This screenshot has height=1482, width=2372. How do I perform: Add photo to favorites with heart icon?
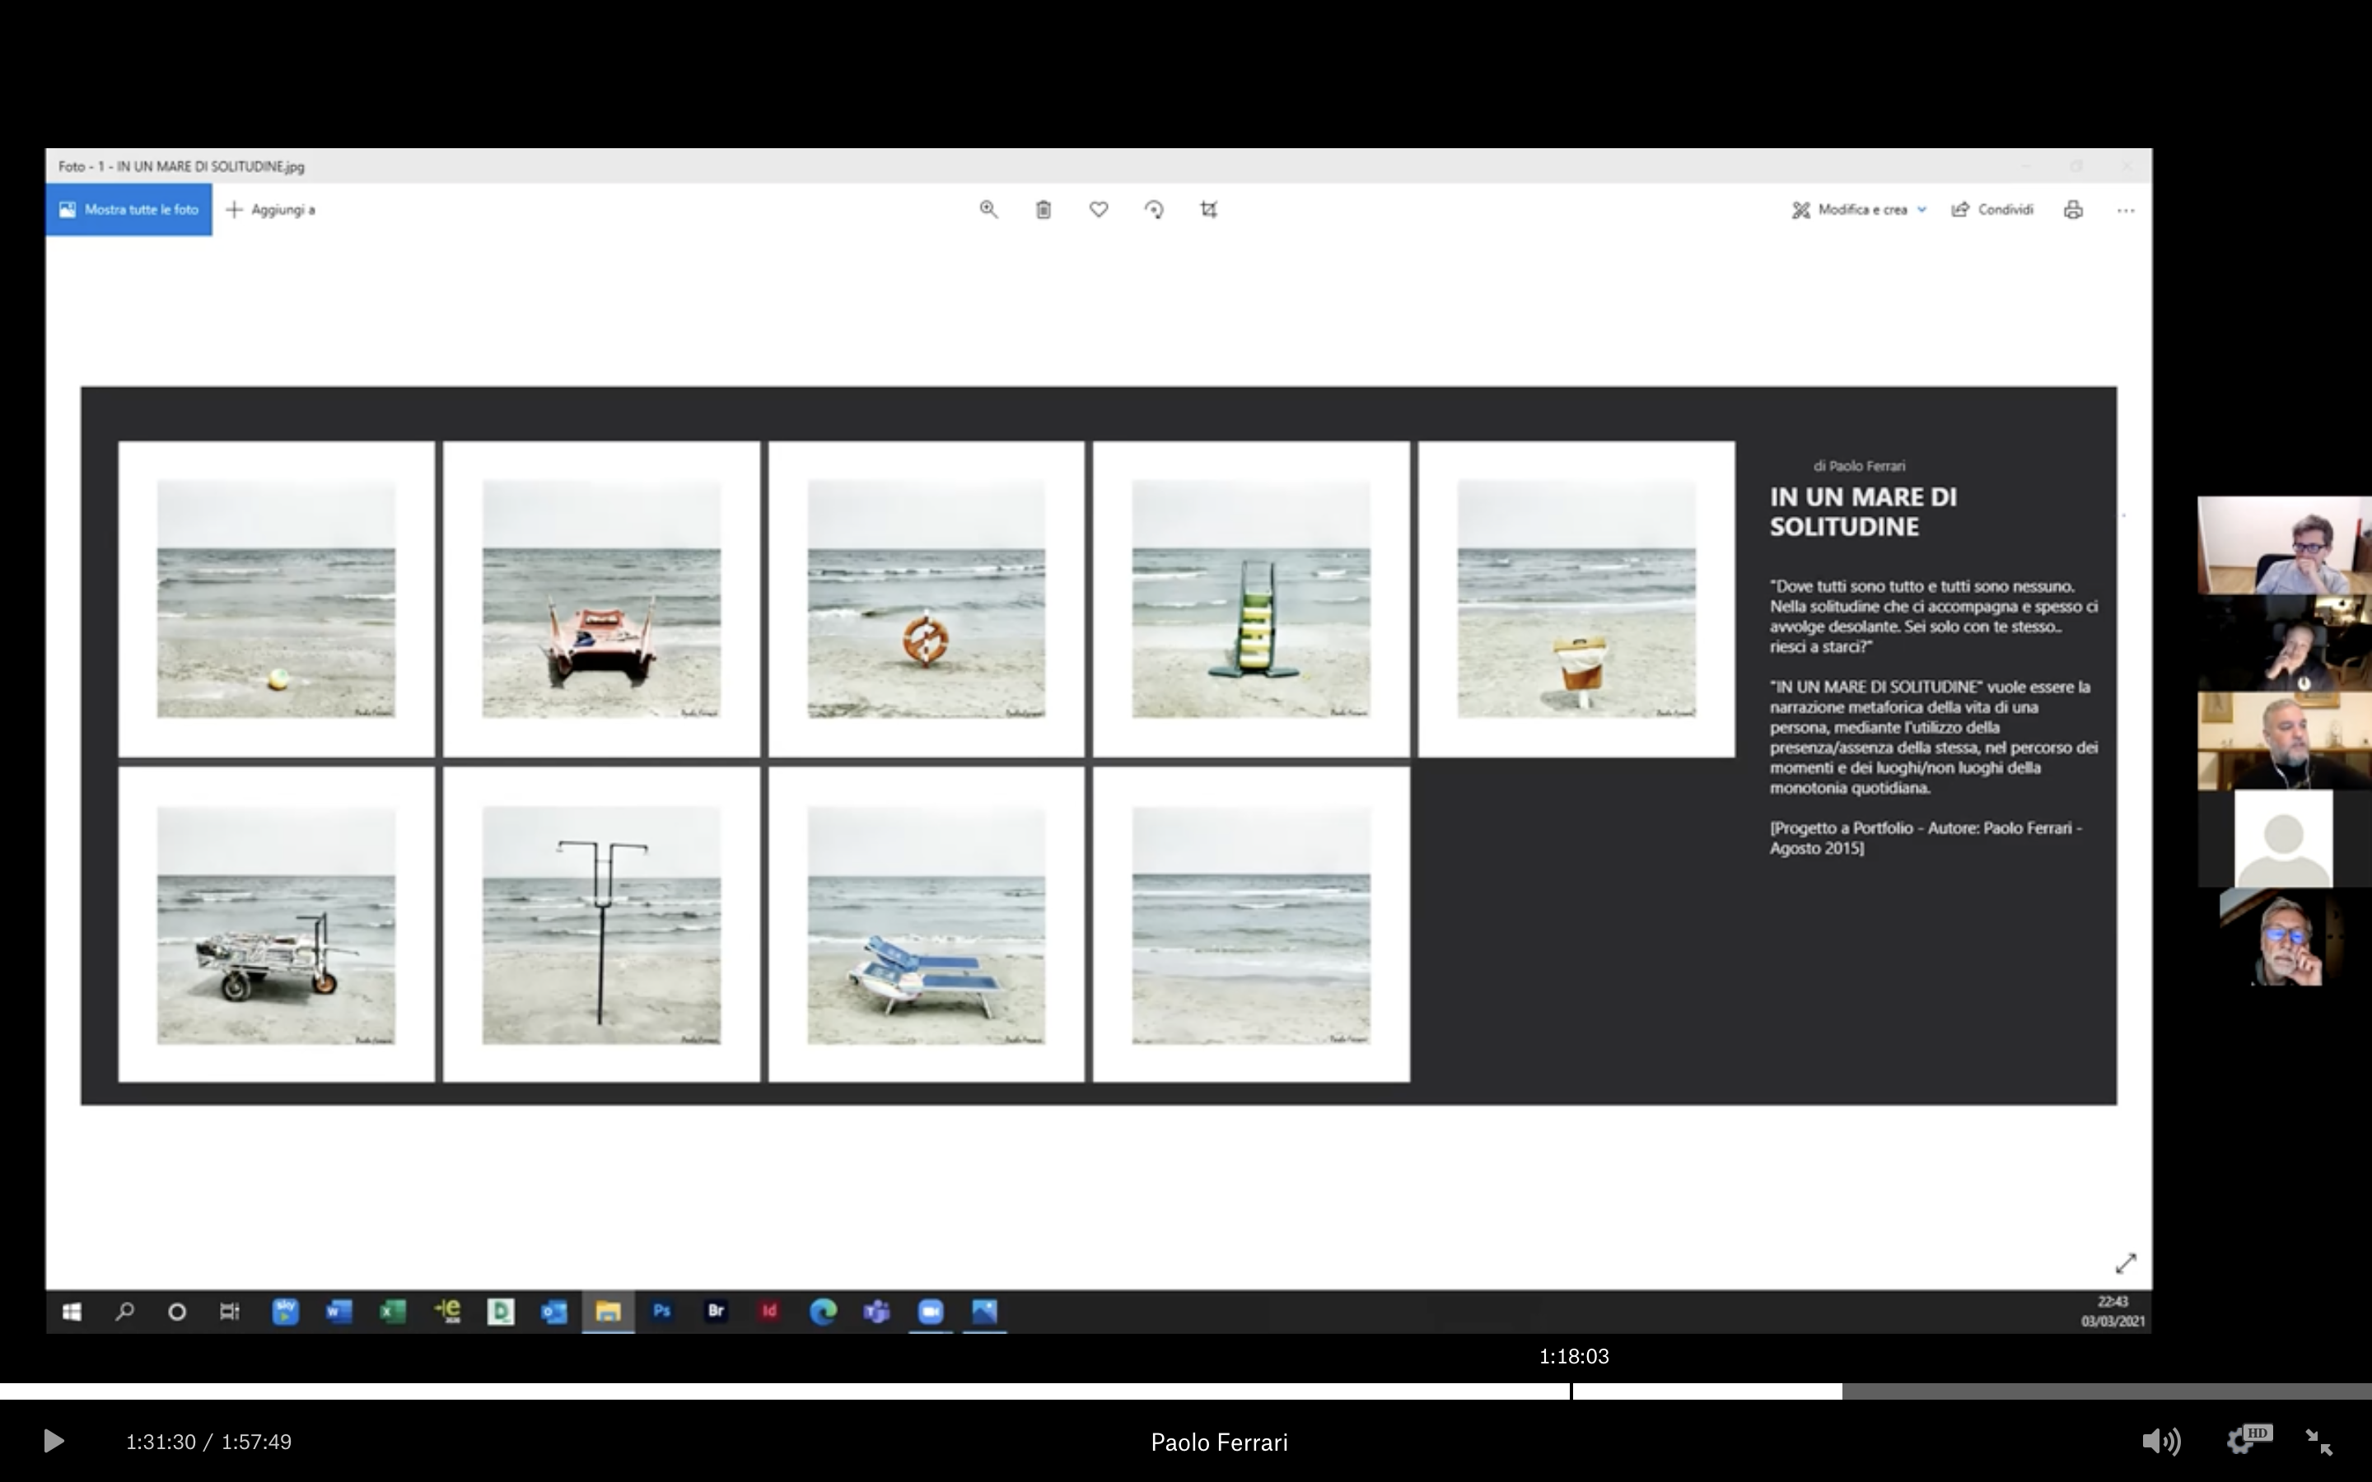(1099, 210)
